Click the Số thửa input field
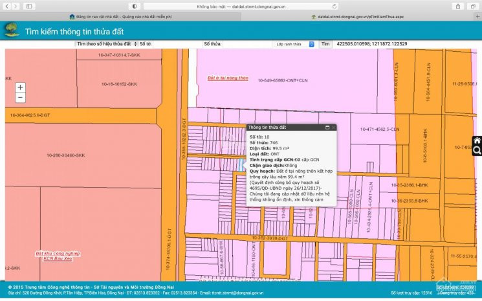The image size is (482, 301). coord(247,44)
